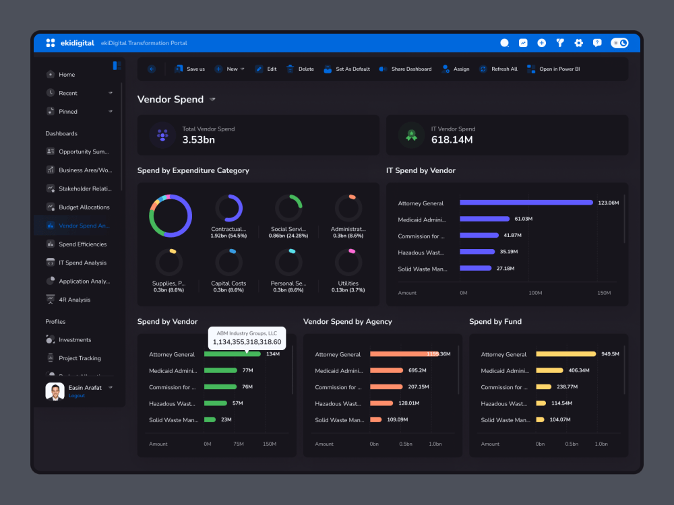
Task: Click Attorney General 134M green bar
Action: pyautogui.click(x=233, y=354)
